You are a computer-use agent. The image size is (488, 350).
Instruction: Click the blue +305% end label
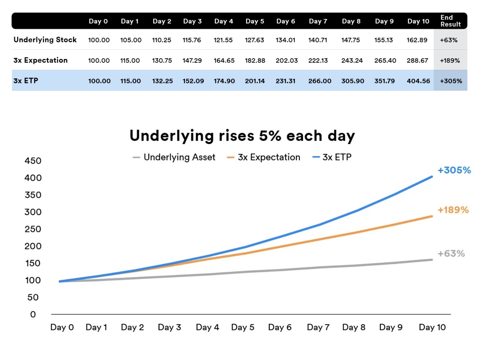tap(454, 170)
